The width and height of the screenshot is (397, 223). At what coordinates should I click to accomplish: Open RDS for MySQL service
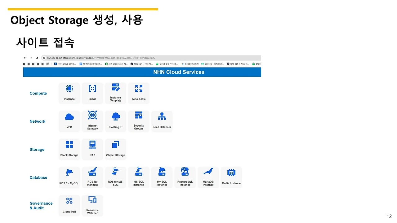point(69,177)
